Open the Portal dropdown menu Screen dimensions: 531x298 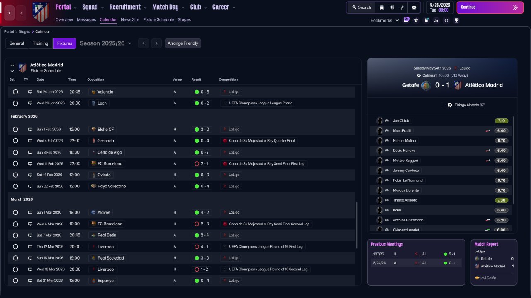click(x=66, y=7)
